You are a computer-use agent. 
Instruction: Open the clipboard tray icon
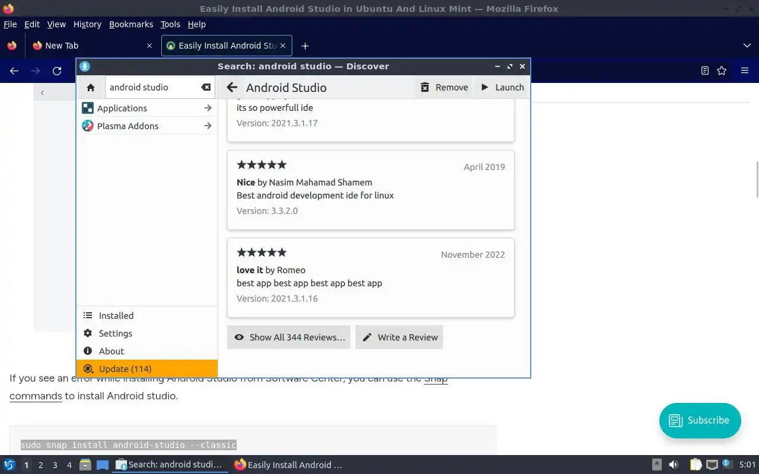(696, 465)
